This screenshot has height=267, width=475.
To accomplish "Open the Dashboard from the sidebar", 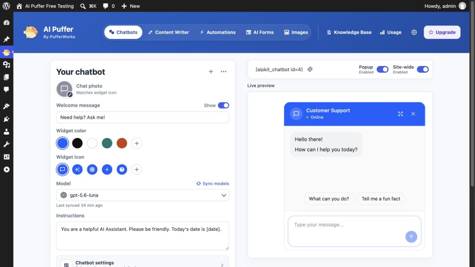I will (x=6, y=22).
